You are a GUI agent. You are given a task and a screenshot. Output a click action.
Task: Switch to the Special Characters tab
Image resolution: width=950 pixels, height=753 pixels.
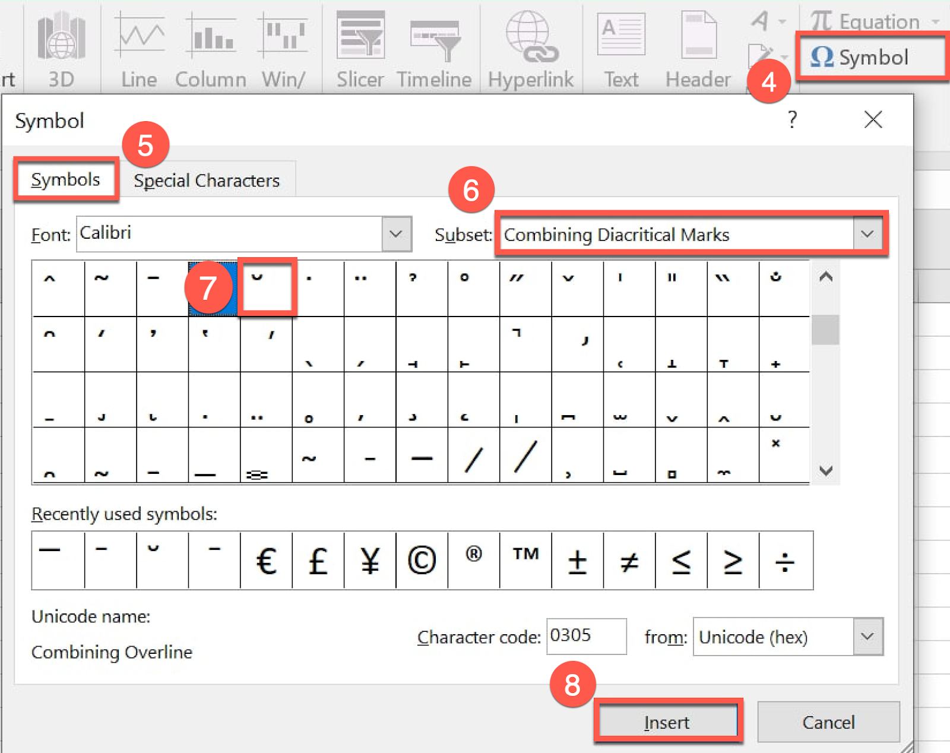[x=207, y=180]
